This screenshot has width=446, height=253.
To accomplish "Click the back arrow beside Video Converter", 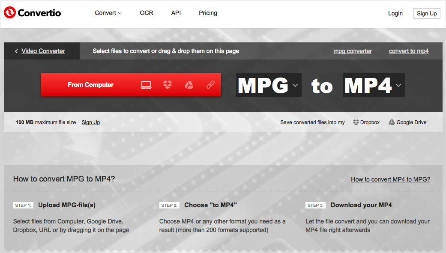I will tap(16, 51).
